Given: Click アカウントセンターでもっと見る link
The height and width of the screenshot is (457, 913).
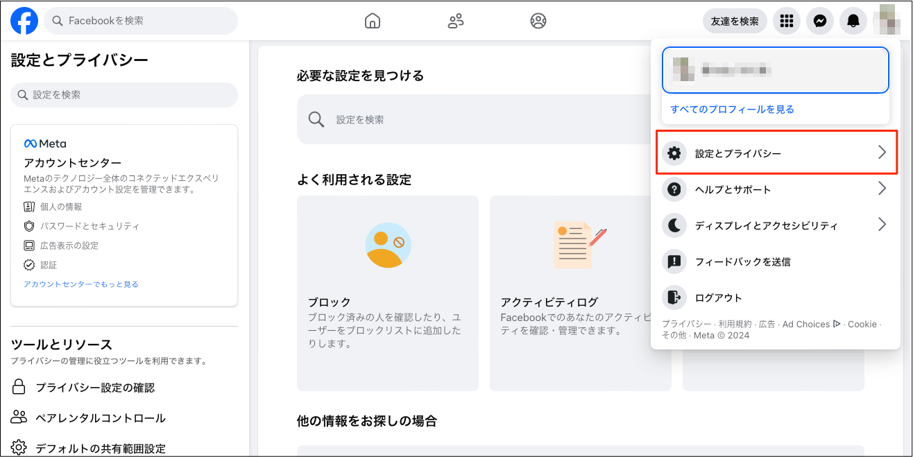Looking at the screenshot, I should [81, 284].
